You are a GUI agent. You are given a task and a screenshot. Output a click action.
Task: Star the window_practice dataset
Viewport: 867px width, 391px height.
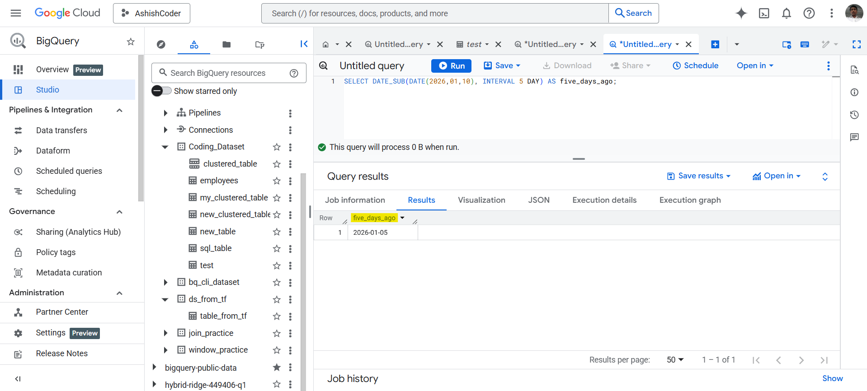point(277,350)
